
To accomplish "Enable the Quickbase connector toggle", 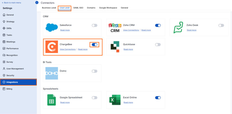I will (x=158, y=45).
